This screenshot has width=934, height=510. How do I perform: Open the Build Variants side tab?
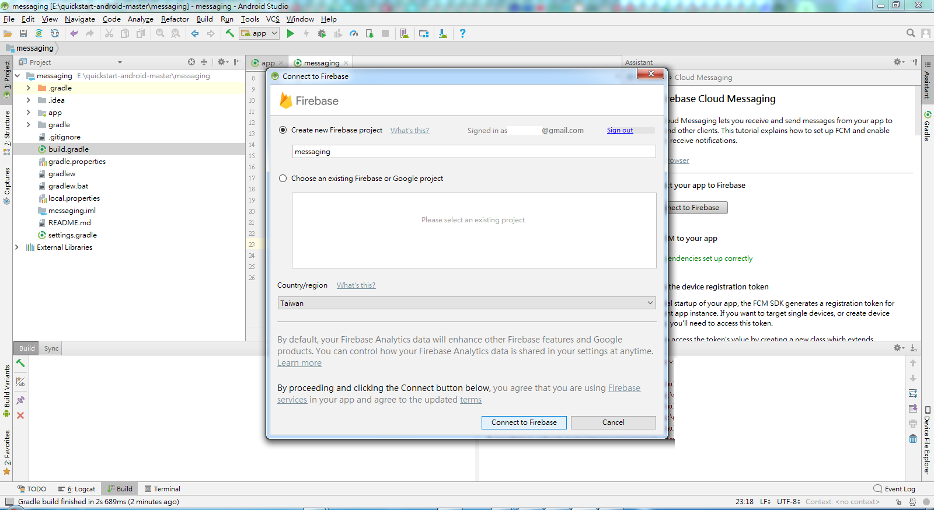coord(7,390)
